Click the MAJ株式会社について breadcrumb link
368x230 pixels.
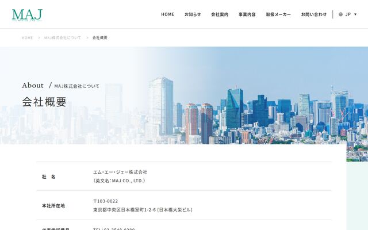pos(63,37)
